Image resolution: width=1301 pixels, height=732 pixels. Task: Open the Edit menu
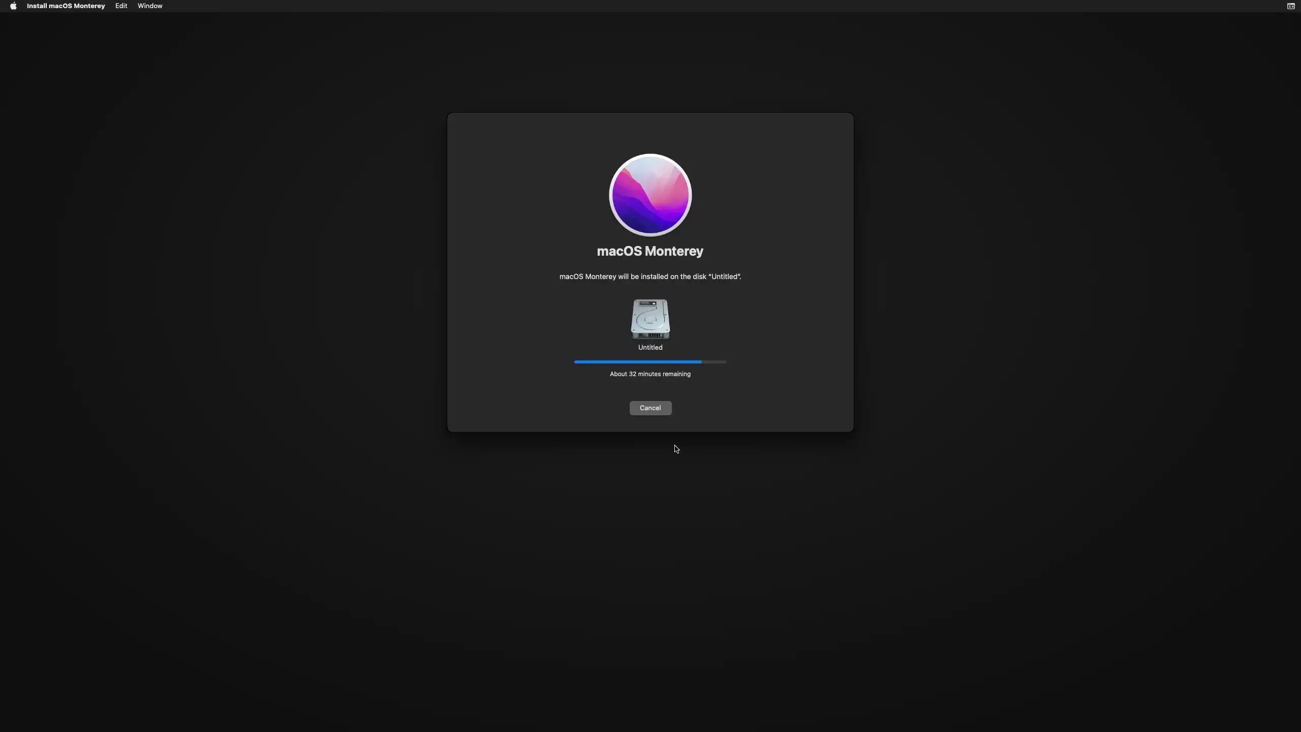121,6
